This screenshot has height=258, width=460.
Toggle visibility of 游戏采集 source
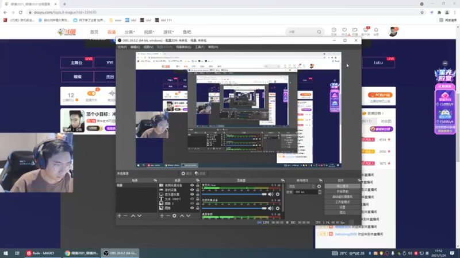[192, 190]
